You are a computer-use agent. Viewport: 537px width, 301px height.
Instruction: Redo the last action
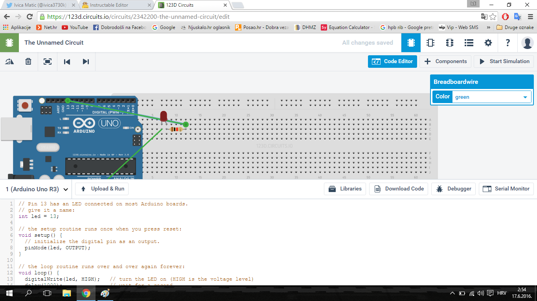pos(86,62)
